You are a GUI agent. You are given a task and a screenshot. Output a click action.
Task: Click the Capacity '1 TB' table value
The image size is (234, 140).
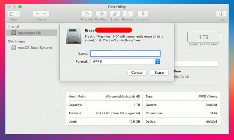137,105
